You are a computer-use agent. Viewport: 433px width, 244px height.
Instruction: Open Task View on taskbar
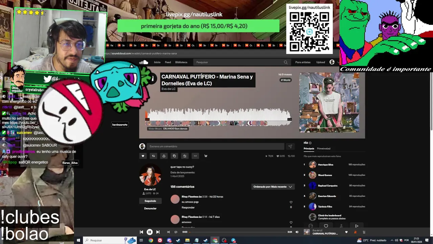[x=141, y=240]
